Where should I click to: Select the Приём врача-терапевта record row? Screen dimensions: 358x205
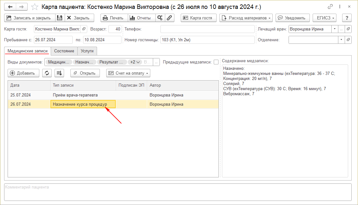pyautogui.click(x=75, y=95)
